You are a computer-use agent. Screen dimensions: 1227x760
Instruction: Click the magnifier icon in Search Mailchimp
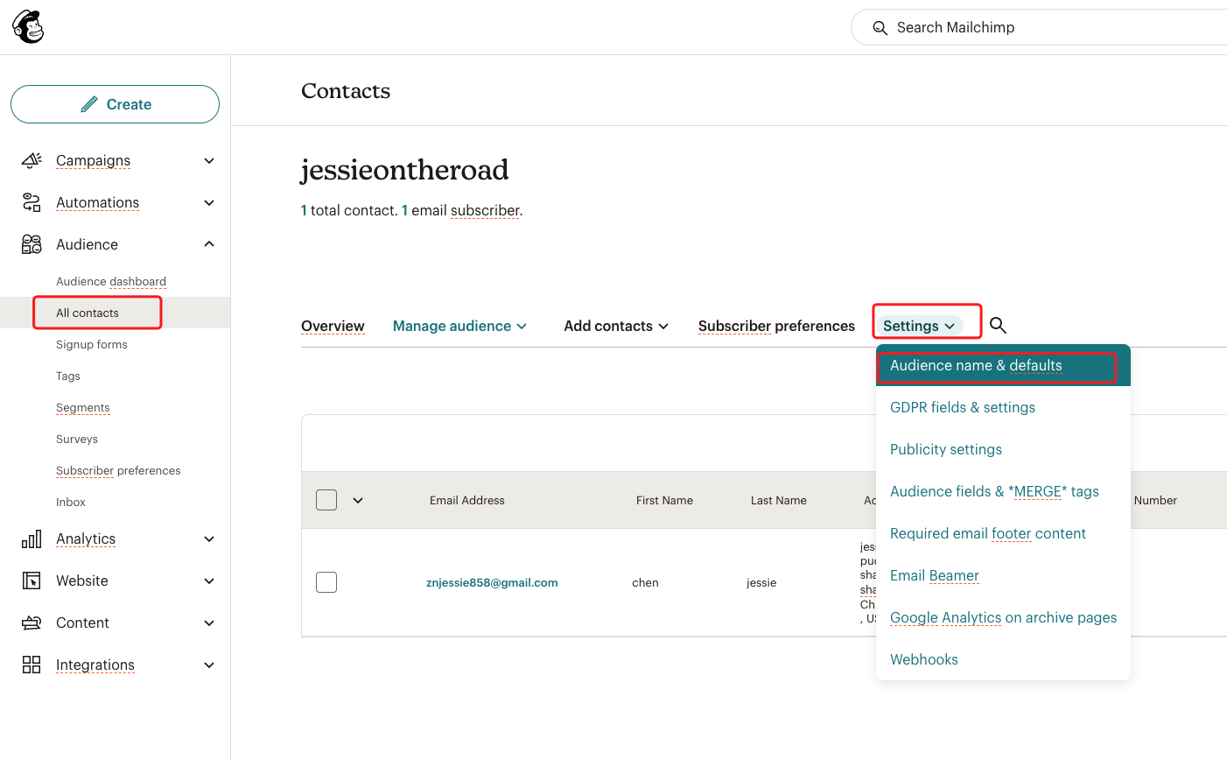[x=880, y=28]
